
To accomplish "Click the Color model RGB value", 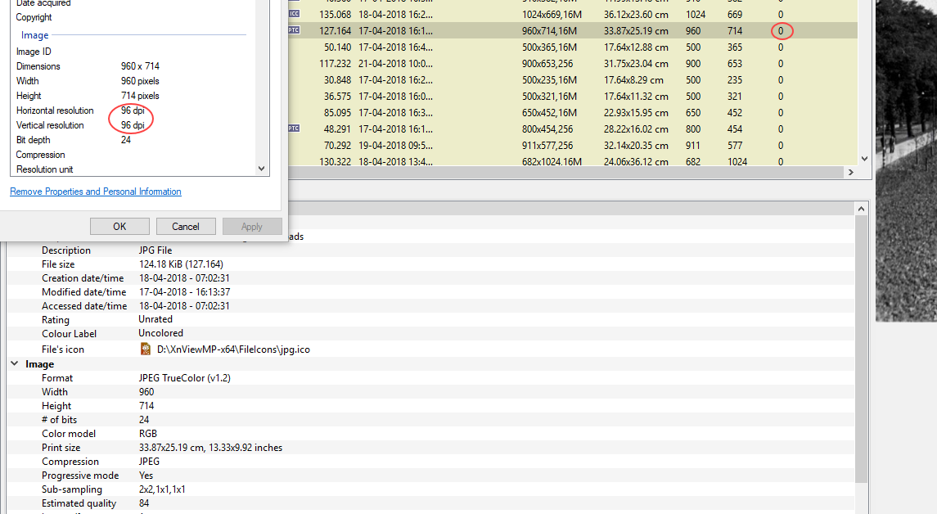I will [x=147, y=433].
